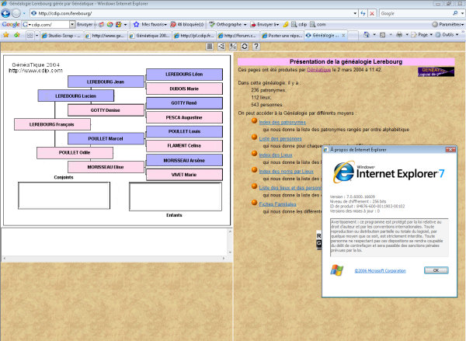Click the search magnifier in the Google box
The image size is (466, 341).
[x=455, y=13]
